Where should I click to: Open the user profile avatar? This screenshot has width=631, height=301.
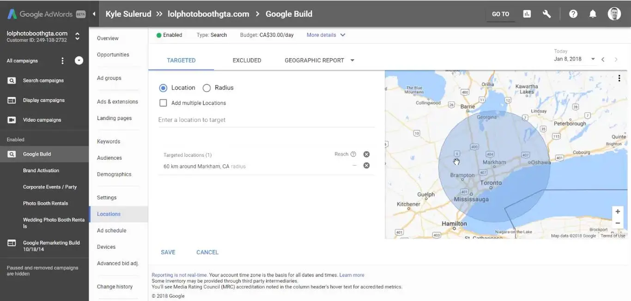614,14
